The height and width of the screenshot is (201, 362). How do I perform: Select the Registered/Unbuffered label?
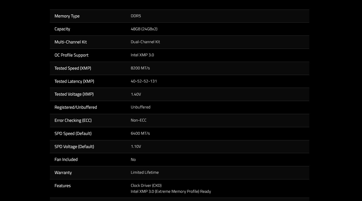point(76,107)
